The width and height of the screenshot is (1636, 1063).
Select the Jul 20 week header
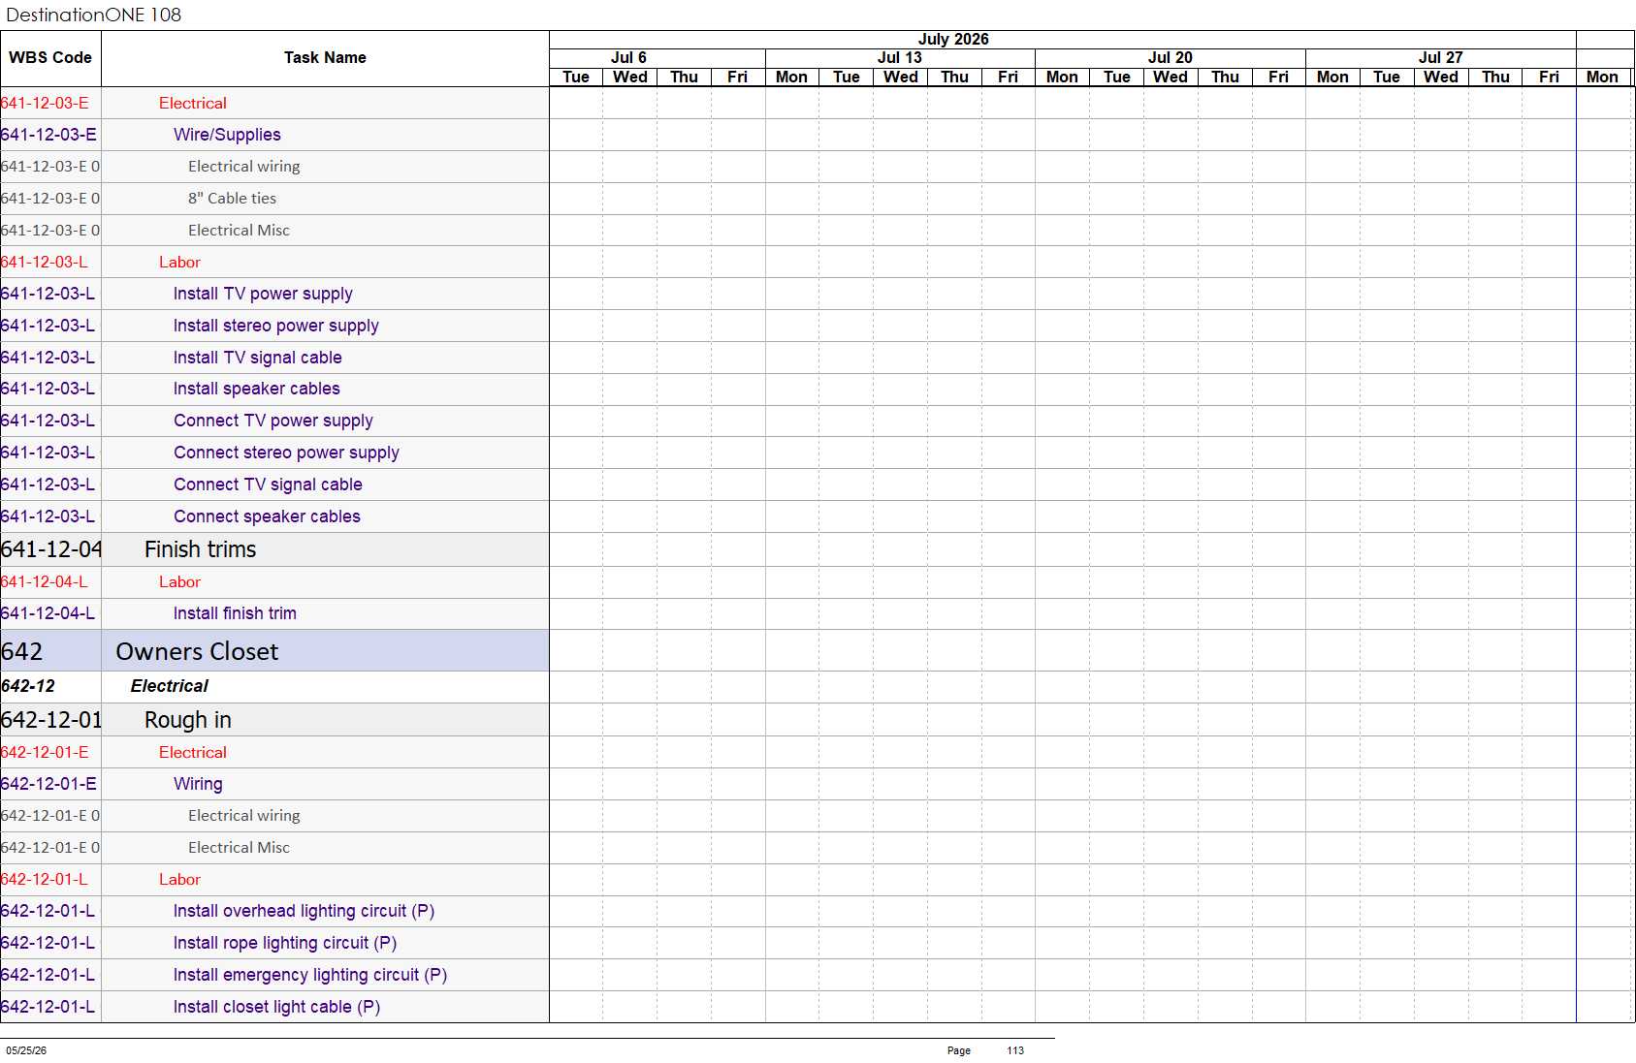pyautogui.click(x=1171, y=58)
